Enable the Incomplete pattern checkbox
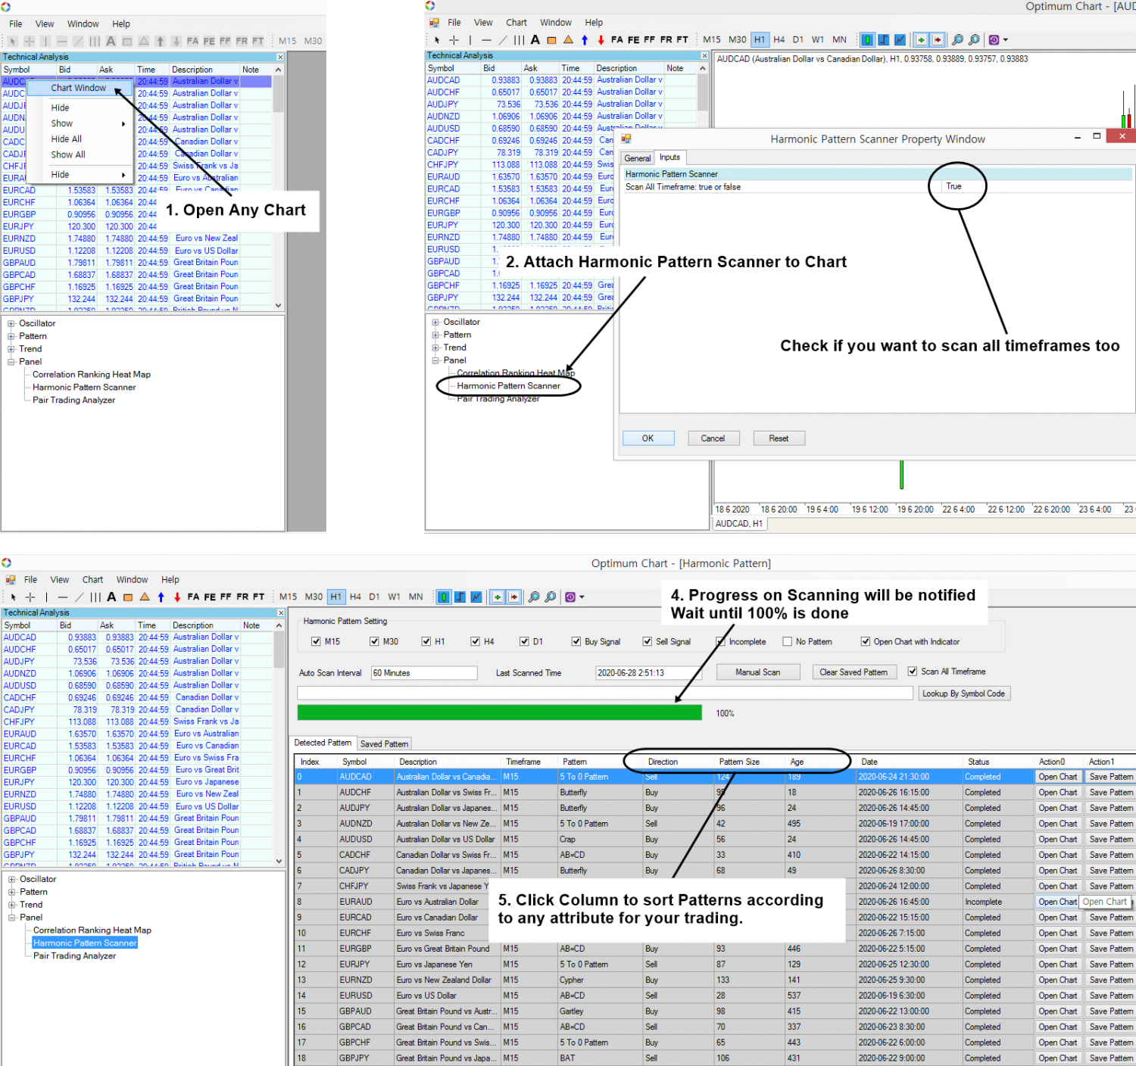This screenshot has width=1136, height=1066. 719,641
